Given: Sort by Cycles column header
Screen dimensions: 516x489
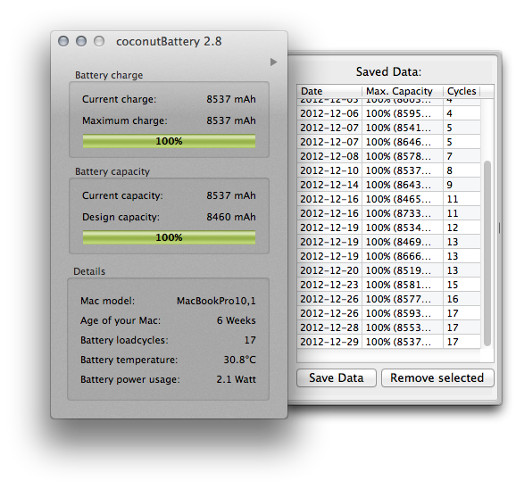Looking at the screenshot, I should (x=462, y=91).
